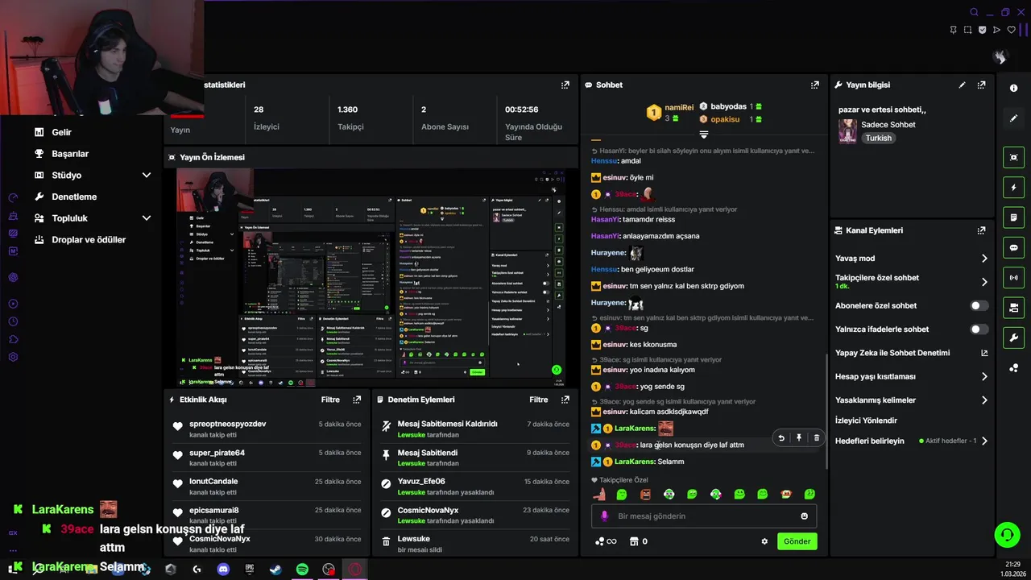Click the browser heart favorites icon
Image resolution: width=1031 pixels, height=580 pixels.
[x=1012, y=30]
